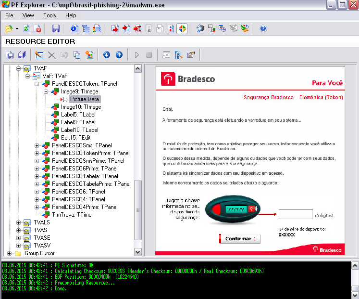359x299 pixels.
Task: Select the Edit15: TEdit tree item
Action: click(75, 138)
